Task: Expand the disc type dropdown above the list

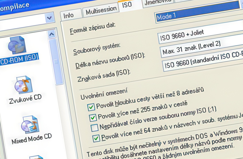Action: tap(50, 18)
